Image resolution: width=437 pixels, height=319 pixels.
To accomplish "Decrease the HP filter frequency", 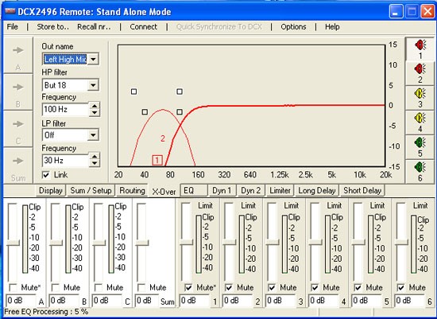I will [95, 113].
